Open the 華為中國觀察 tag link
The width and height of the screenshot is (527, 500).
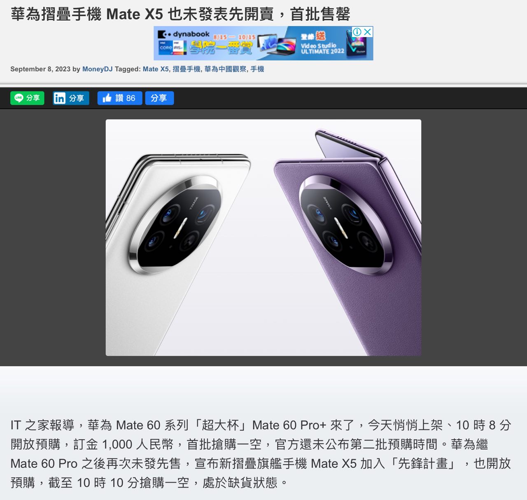coord(226,69)
